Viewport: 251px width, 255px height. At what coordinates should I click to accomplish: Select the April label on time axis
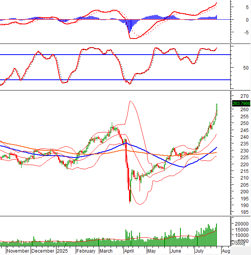point(129,251)
